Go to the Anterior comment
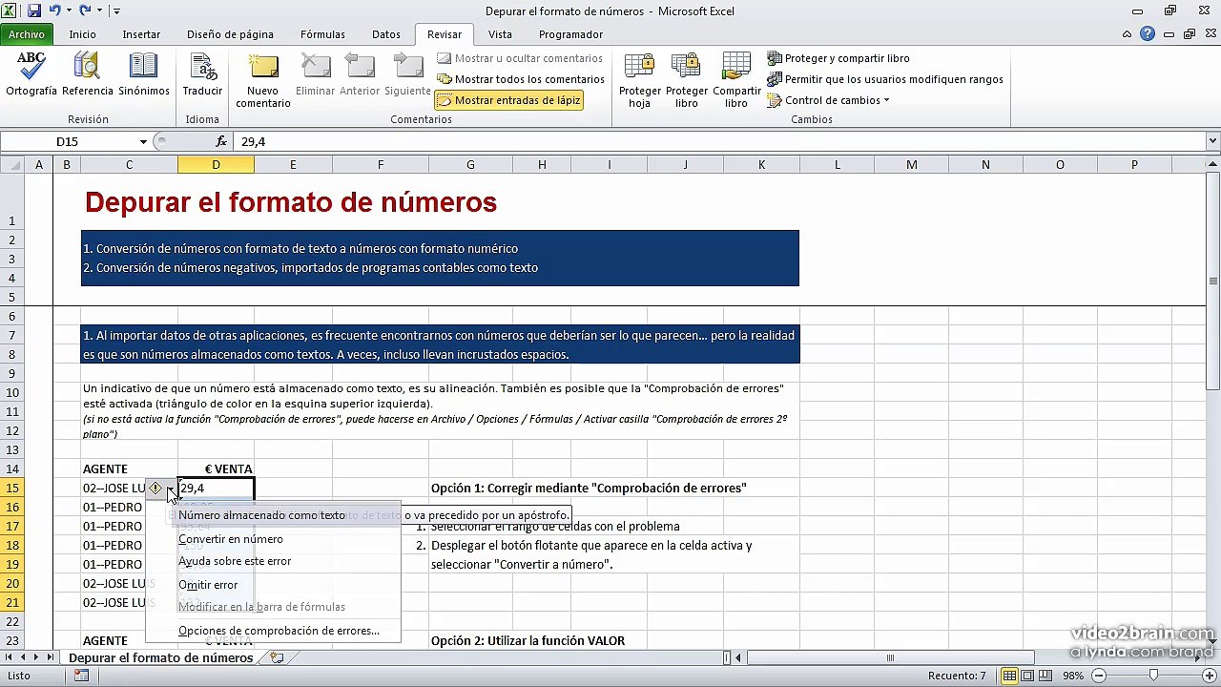 coord(360,74)
